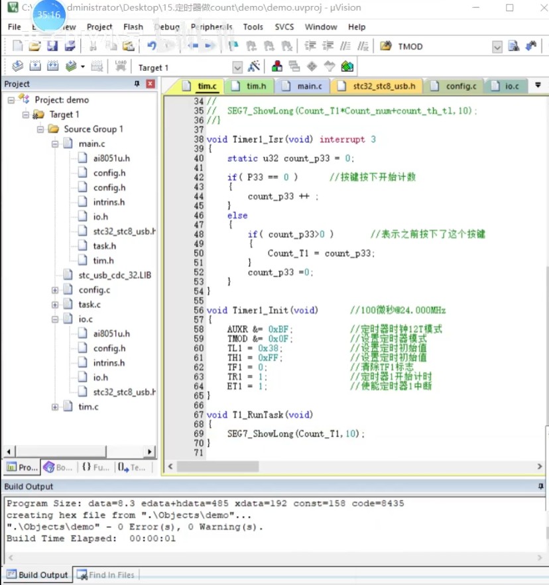The height and width of the screenshot is (585, 549).
Task: Open the Target 1 dropdown
Action: pyautogui.click(x=237, y=68)
